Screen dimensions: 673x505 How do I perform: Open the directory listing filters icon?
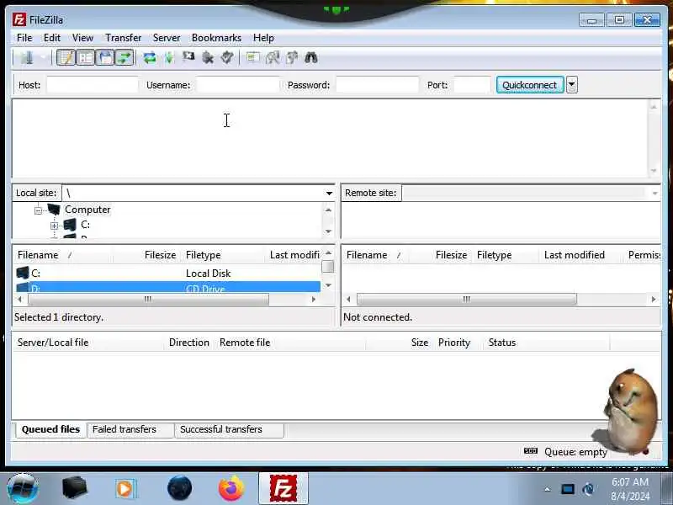coord(253,57)
